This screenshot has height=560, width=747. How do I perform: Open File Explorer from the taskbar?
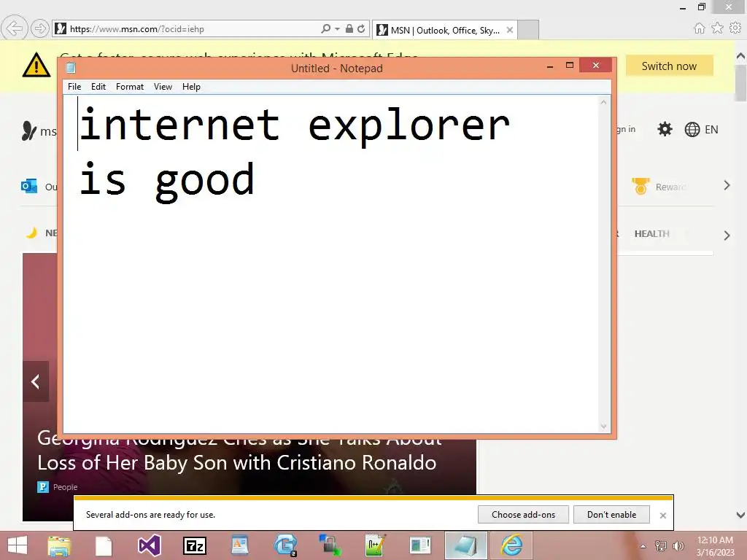pos(59,545)
